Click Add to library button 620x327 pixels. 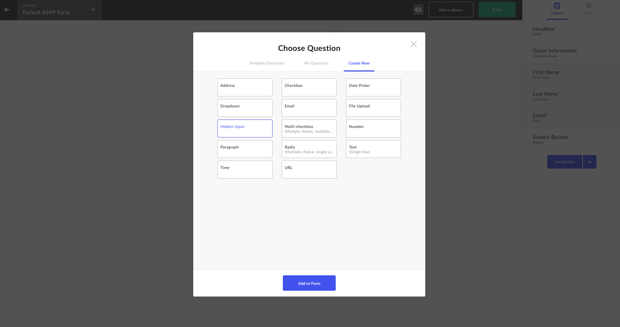click(451, 10)
